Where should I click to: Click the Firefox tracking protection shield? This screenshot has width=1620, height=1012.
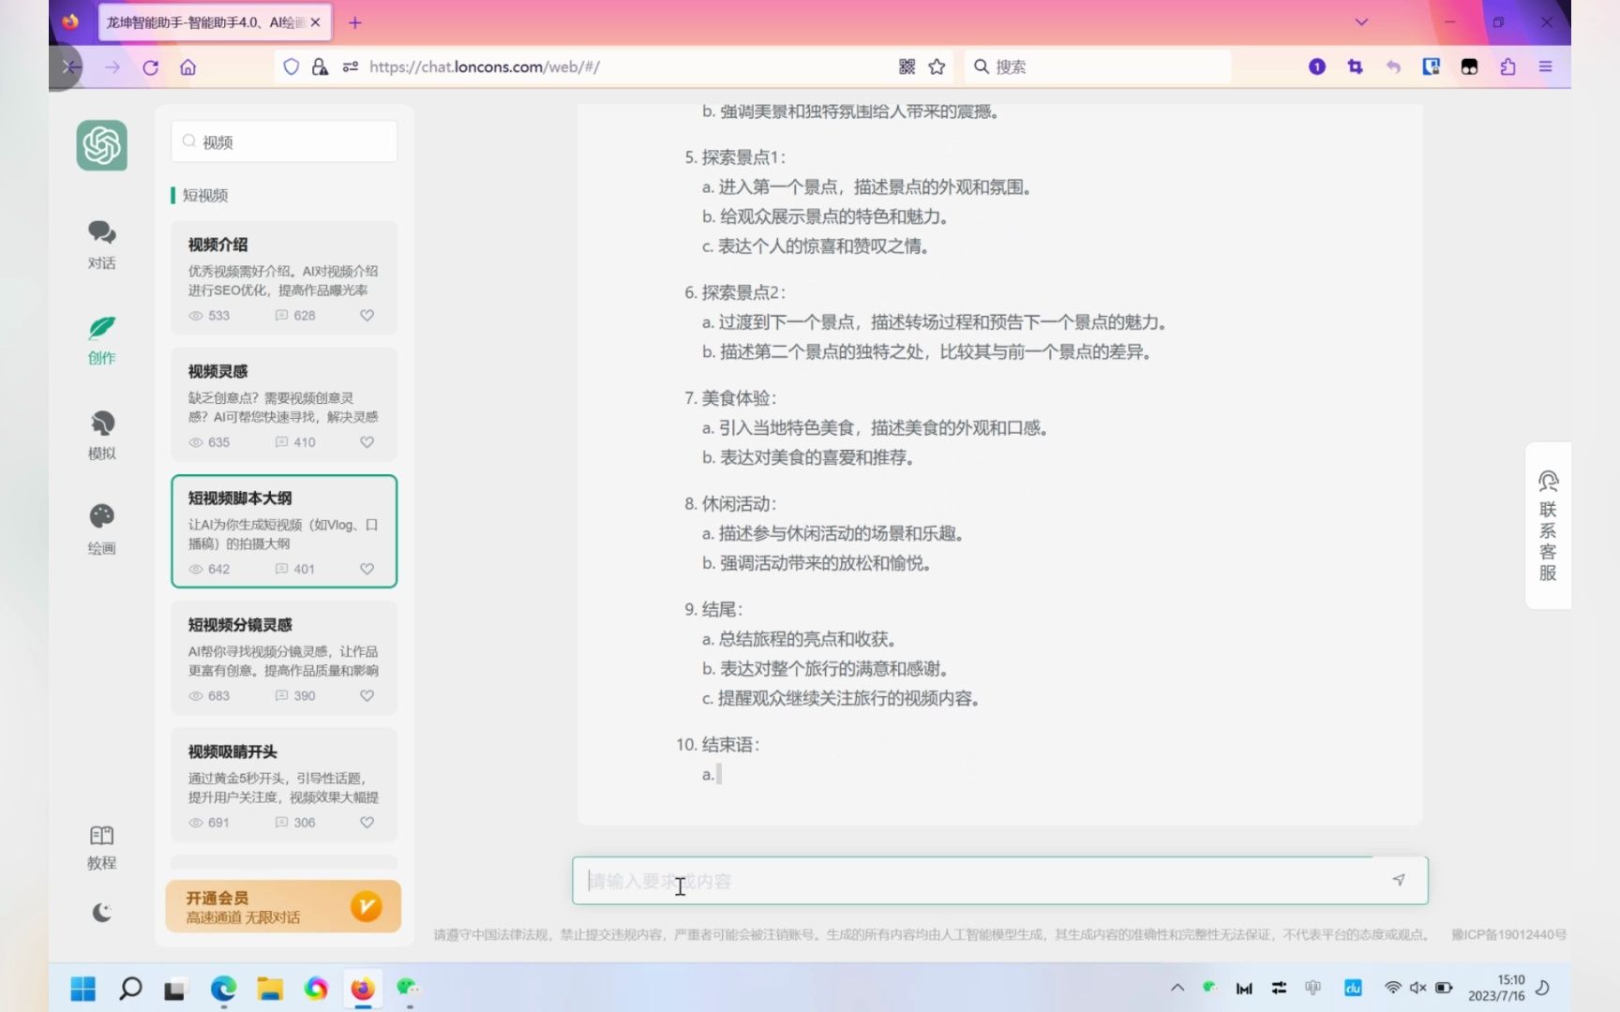pos(291,67)
